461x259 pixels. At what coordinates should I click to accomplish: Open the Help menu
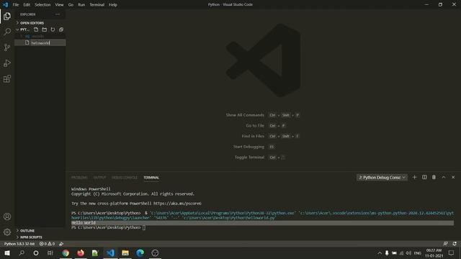point(113,5)
